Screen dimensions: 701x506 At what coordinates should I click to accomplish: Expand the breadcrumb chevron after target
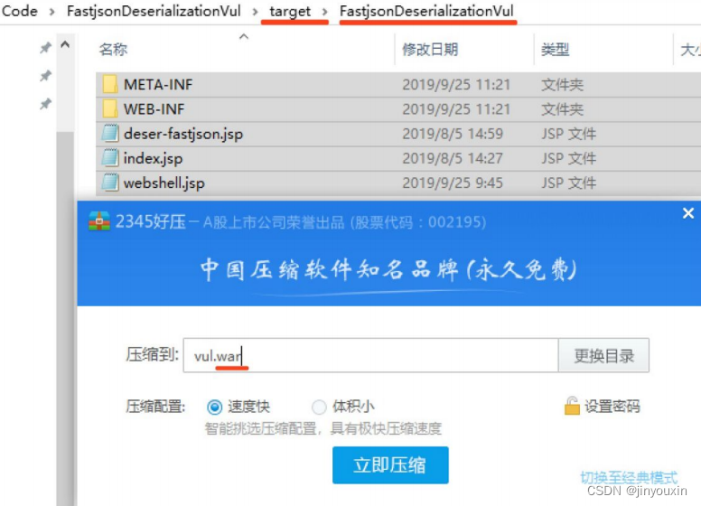pyautogui.click(x=325, y=12)
